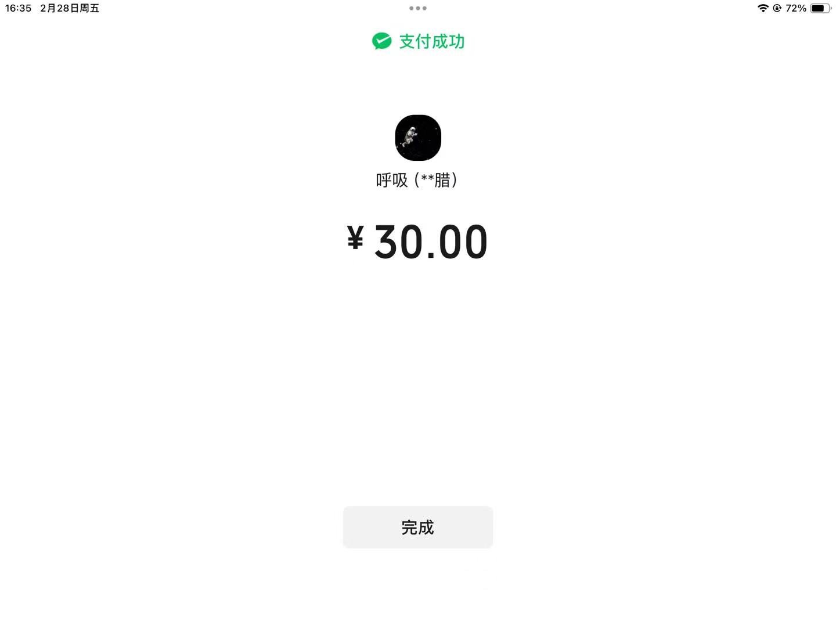Tap the payee's black avatar thumbnail

418,138
